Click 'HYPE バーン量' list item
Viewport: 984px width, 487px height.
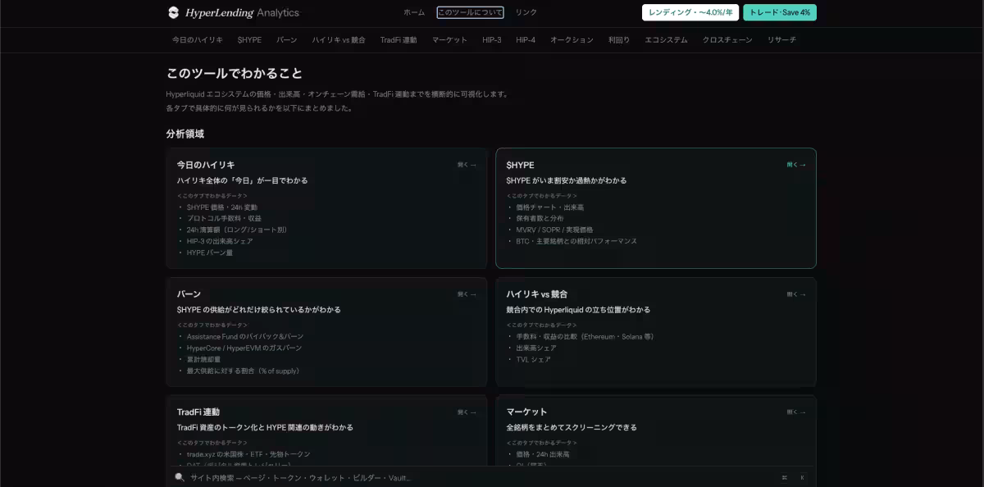click(210, 253)
